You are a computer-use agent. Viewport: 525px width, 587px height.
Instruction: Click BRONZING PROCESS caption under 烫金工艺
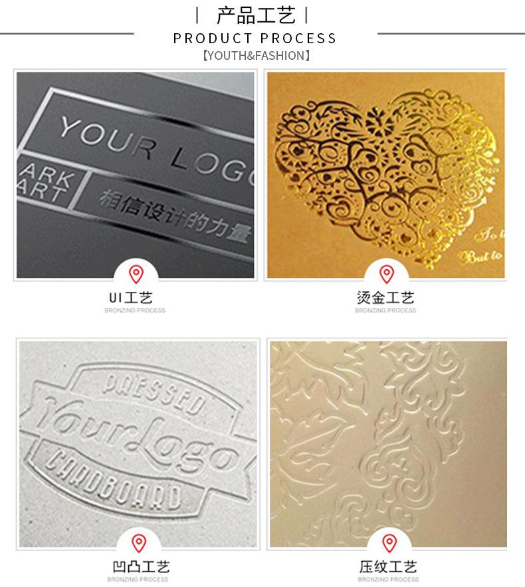(x=385, y=310)
